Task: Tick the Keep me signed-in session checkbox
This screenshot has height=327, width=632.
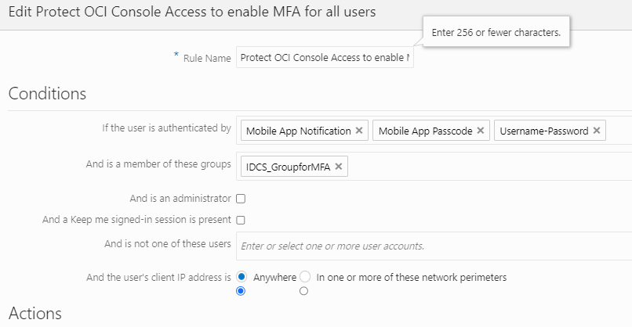Action: coord(241,221)
